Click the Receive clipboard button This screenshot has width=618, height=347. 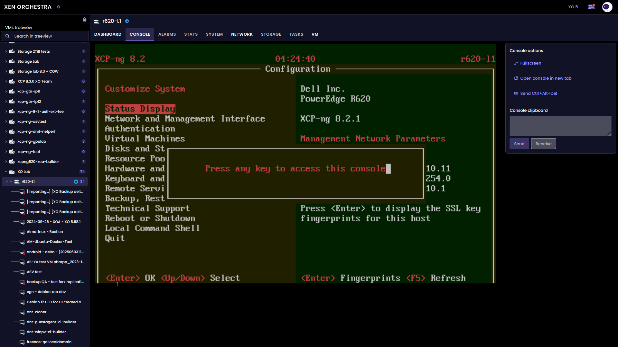[543, 144]
